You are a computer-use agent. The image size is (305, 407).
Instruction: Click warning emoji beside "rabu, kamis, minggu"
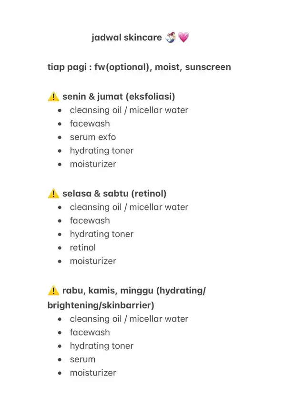click(53, 291)
